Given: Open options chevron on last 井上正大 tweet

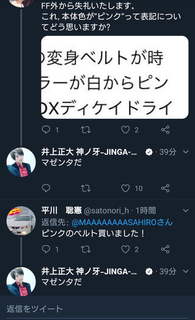Looking at the screenshot, I should pos(186,271).
